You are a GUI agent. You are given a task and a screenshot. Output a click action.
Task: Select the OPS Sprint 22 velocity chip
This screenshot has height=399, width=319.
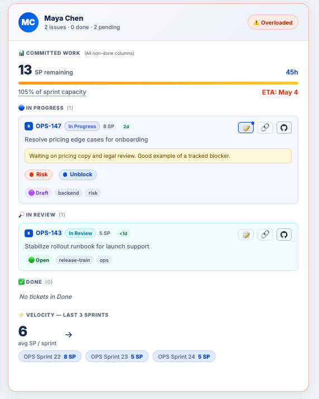(50, 356)
